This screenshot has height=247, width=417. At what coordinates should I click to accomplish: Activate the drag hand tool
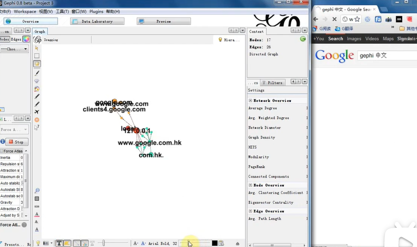37,64
